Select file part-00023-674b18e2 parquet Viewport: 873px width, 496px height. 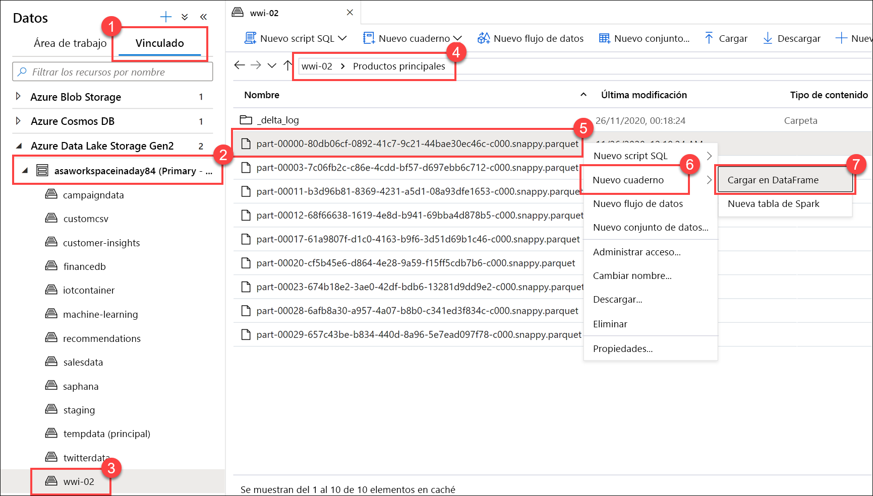[x=420, y=287]
